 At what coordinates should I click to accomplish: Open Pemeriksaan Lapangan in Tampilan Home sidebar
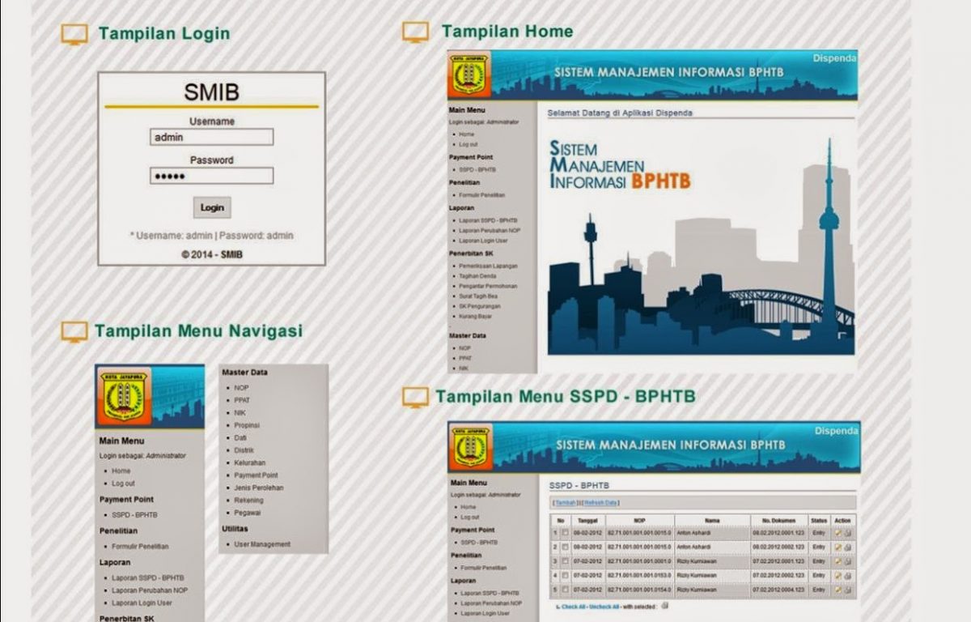(x=488, y=266)
